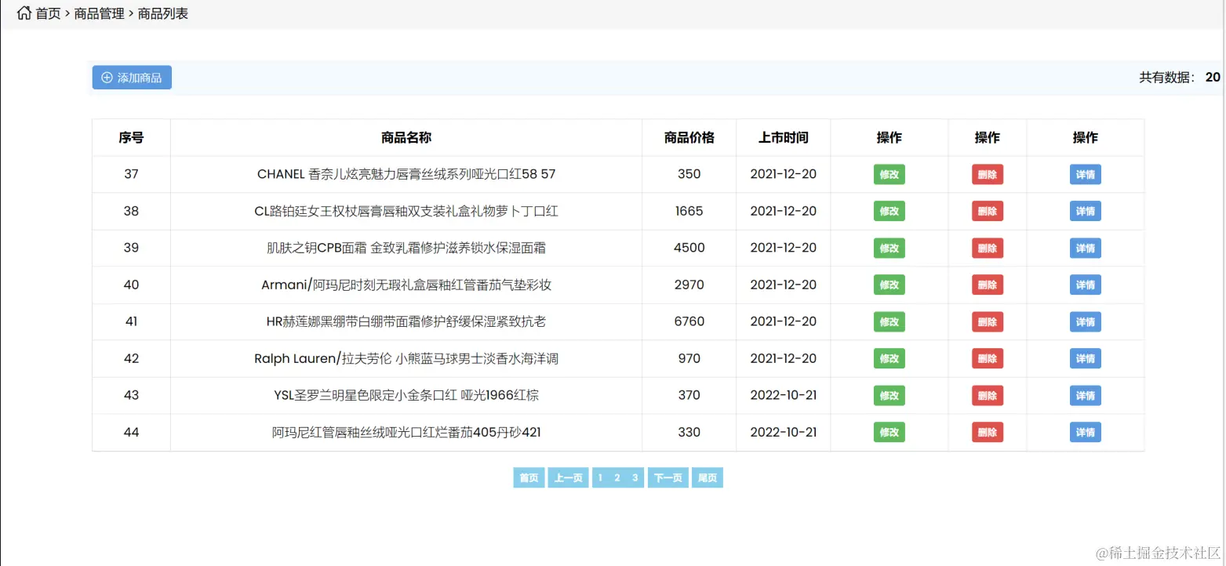Click 修改 for the CHANEL lipstick row
1226x566 pixels.
pyautogui.click(x=889, y=174)
